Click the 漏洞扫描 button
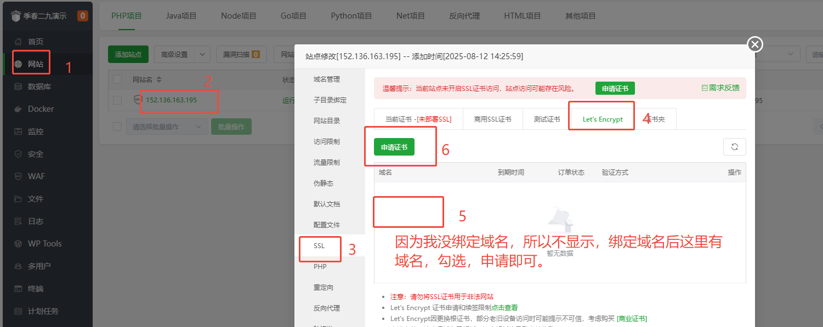 tap(241, 54)
